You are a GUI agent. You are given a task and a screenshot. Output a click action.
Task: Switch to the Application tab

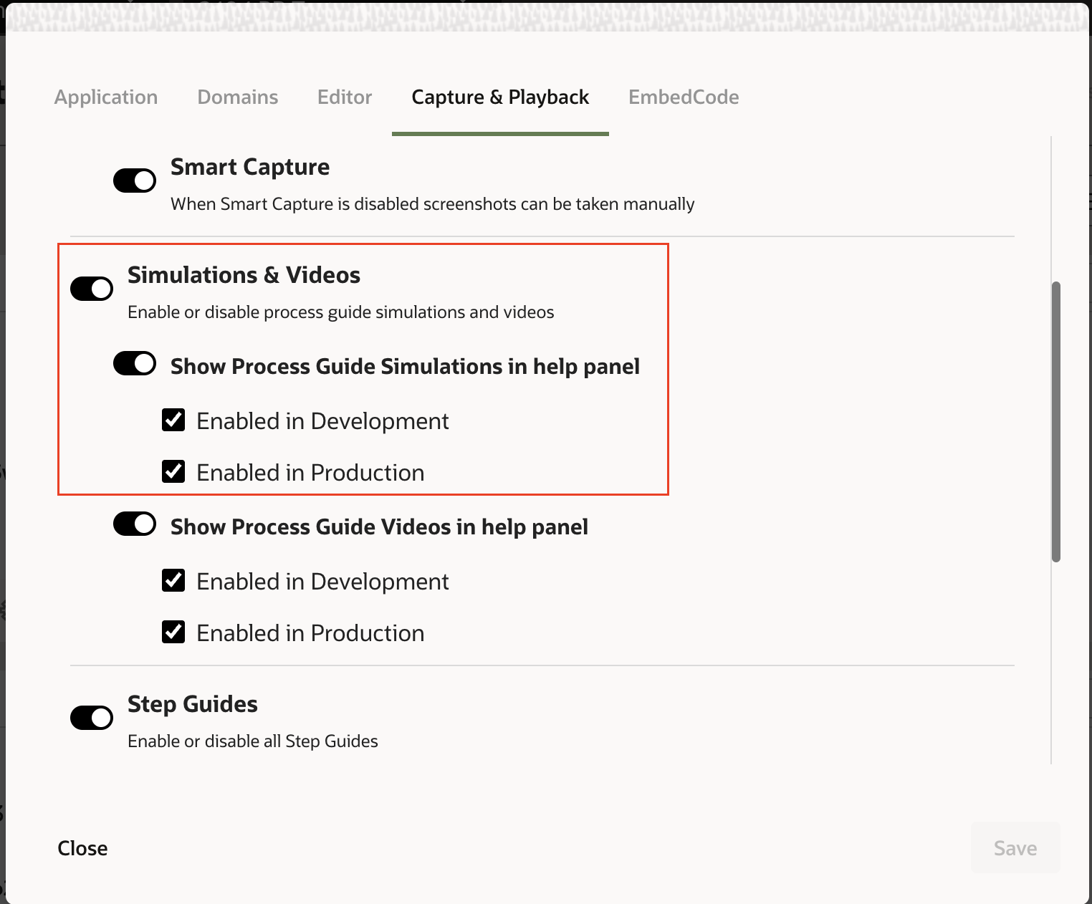106,97
